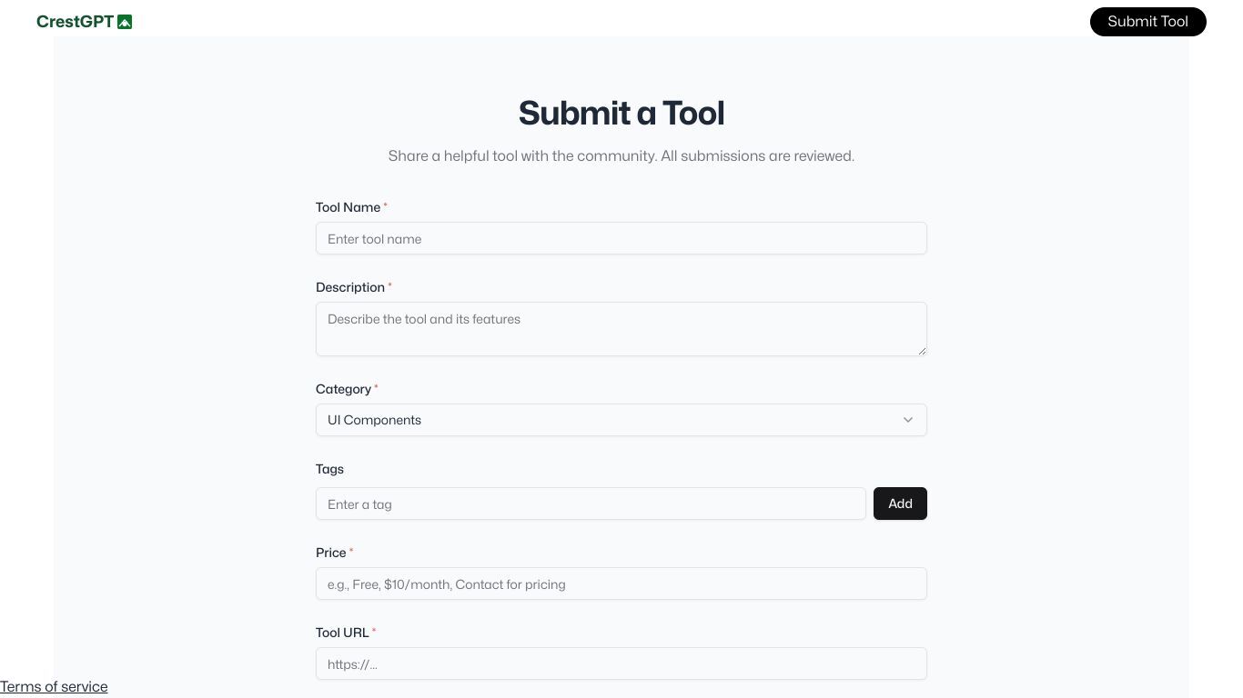Screen dimensions: 1243x698
Task: Click the Price label
Action: coord(331,553)
